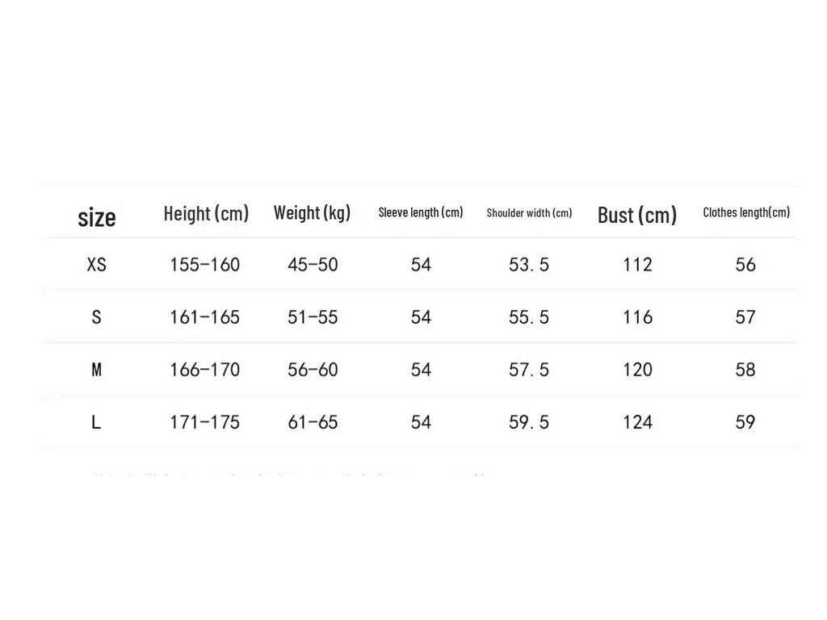Select the bust value 124
The width and height of the screenshot is (827, 620).
(637, 422)
